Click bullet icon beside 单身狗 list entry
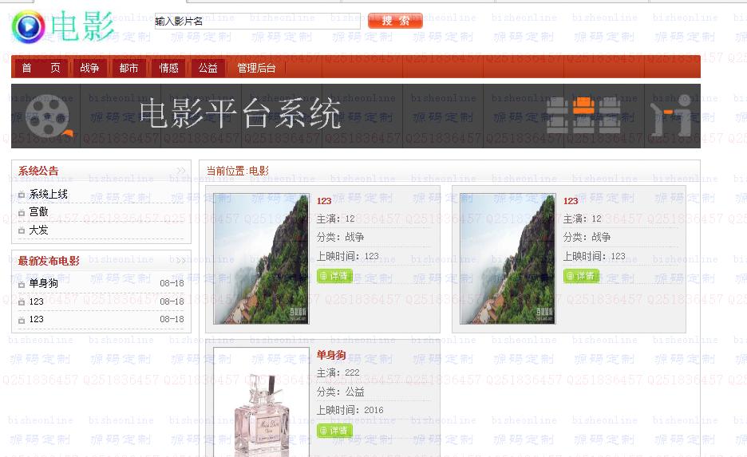Image resolution: width=747 pixels, height=457 pixels. point(22,285)
